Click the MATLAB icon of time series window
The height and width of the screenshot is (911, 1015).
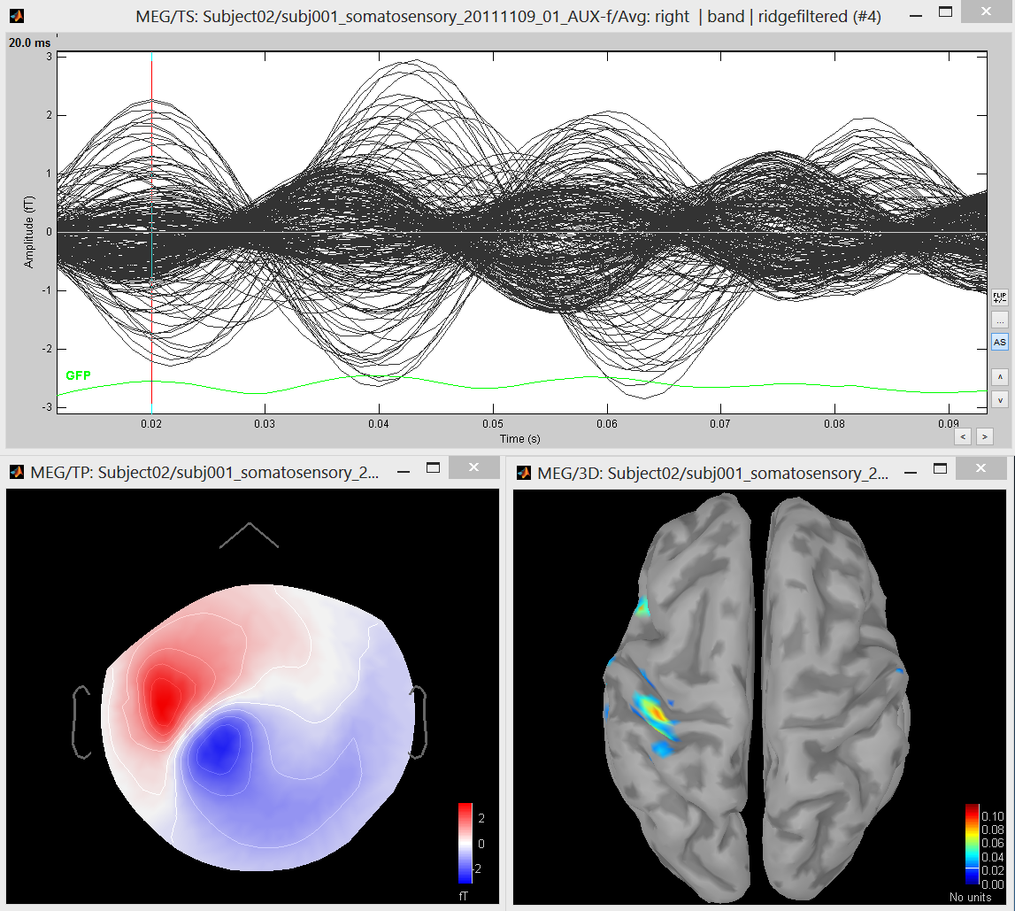pyautogui.click(x=16, y=14)
